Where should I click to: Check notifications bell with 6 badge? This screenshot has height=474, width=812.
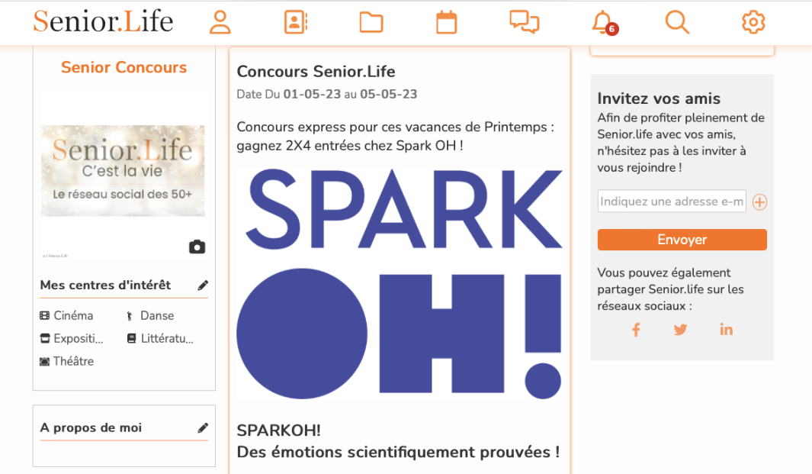604,23
